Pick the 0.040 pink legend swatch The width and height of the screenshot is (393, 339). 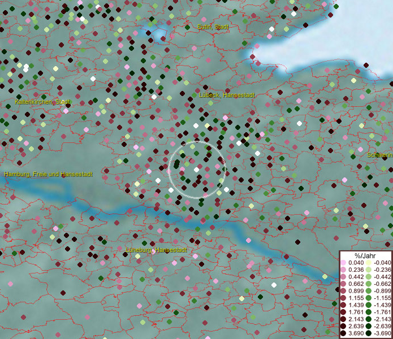click(343, 263)
